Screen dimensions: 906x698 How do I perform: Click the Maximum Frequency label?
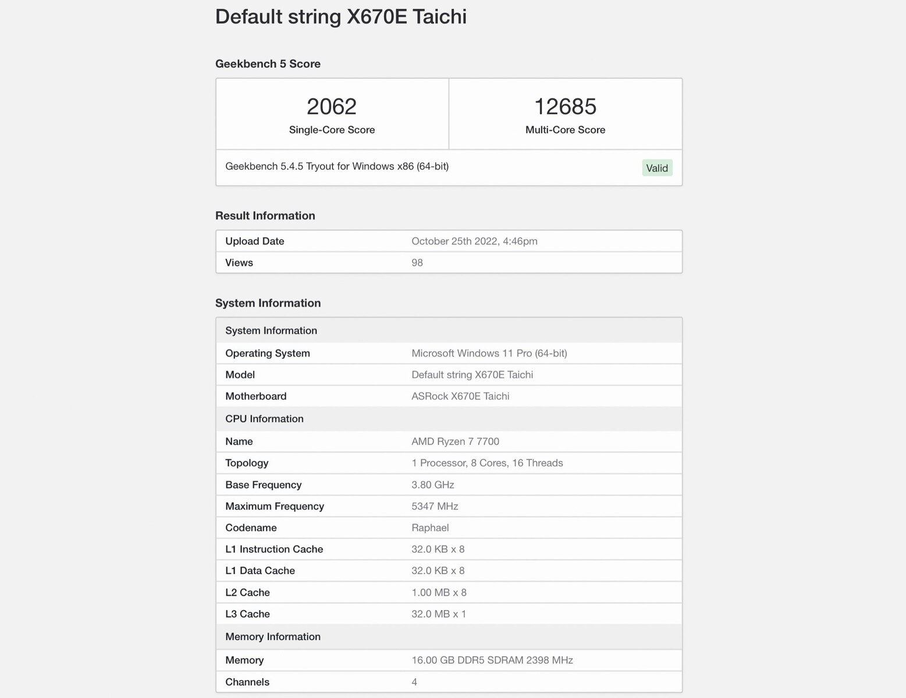click(275, 507)
